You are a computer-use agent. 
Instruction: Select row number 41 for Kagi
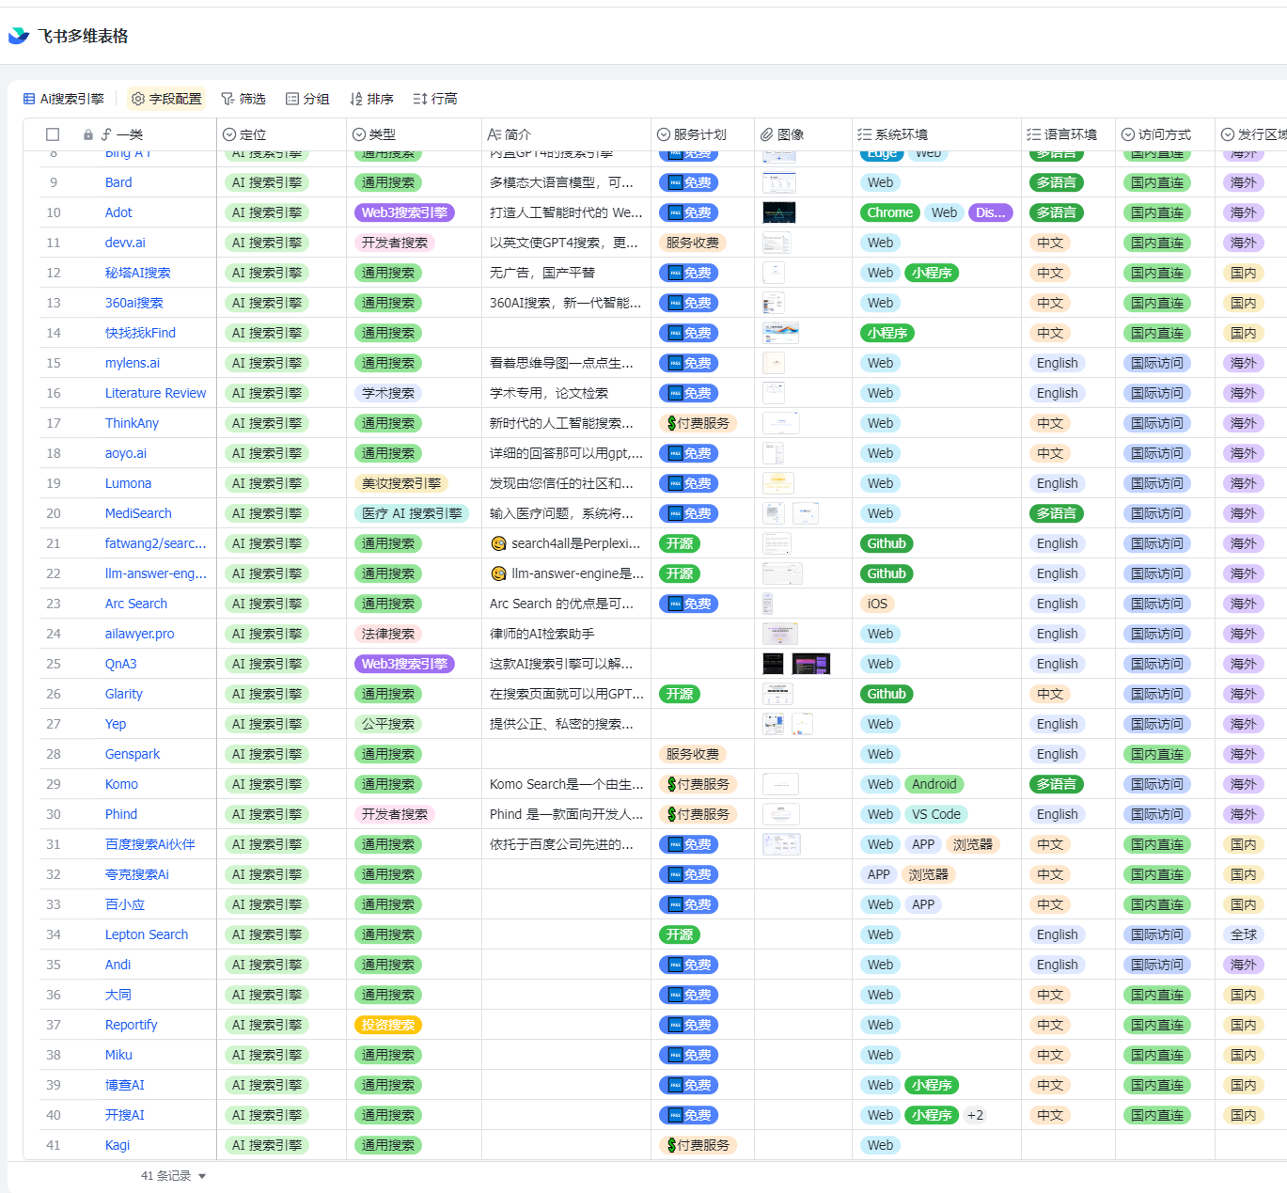54,1145
